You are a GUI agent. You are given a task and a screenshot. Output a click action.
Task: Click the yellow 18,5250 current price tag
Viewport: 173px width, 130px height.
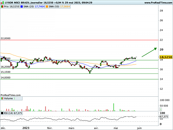(166, 57)
